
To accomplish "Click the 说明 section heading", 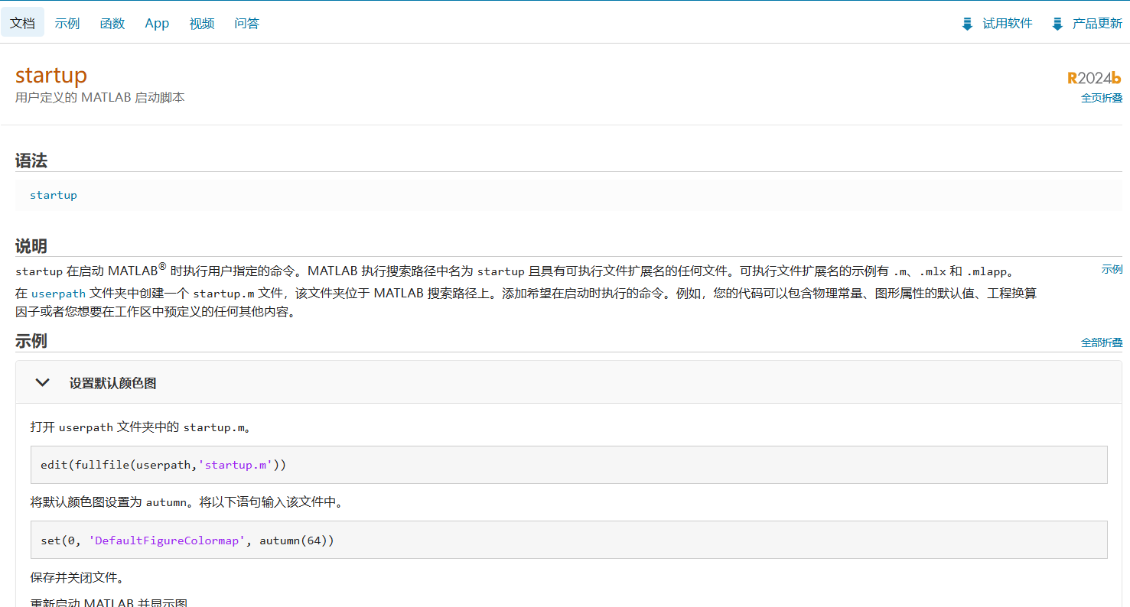I will pos(31,246).
